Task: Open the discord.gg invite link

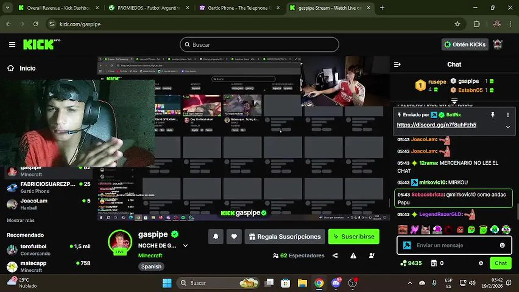Action: click(x=437, y=125)
